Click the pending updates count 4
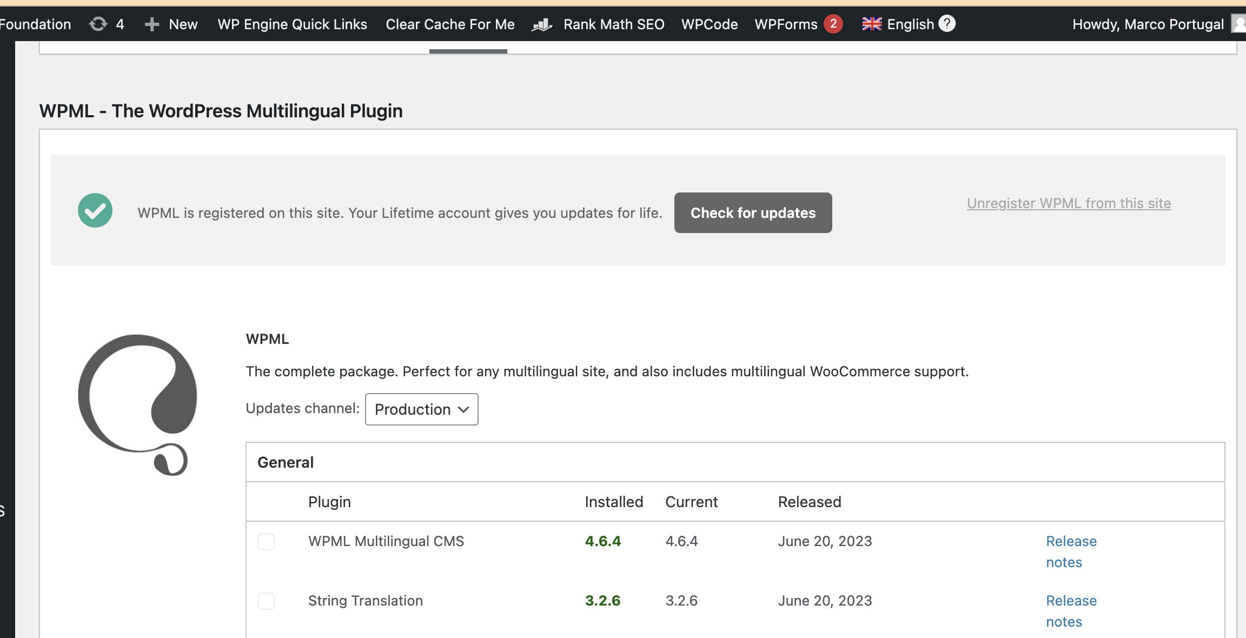The width and height of the screenshot is (1246, 638). point(120,24)
